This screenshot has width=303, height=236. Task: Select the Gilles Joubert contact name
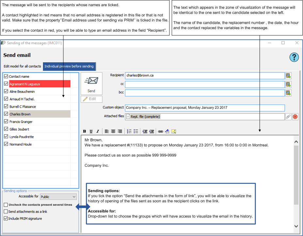pos(19,129)
